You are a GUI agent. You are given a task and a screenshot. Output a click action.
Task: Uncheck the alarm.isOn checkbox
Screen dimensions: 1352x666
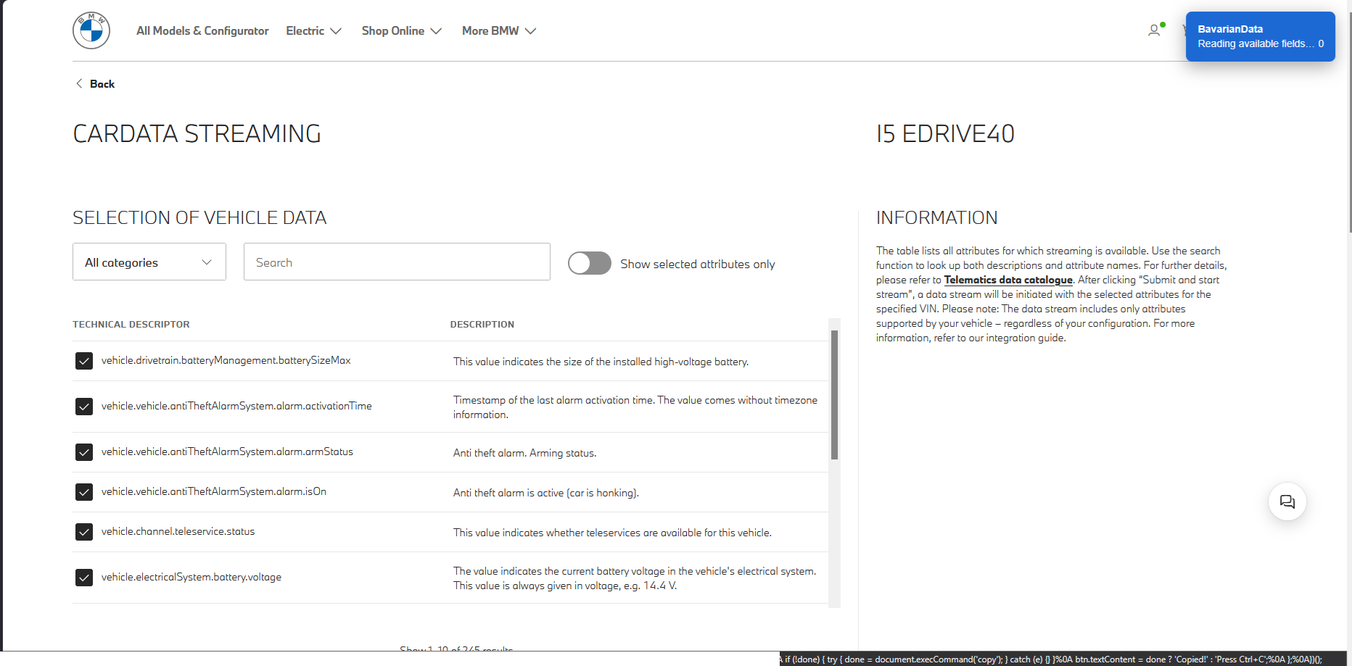[84, 492]
